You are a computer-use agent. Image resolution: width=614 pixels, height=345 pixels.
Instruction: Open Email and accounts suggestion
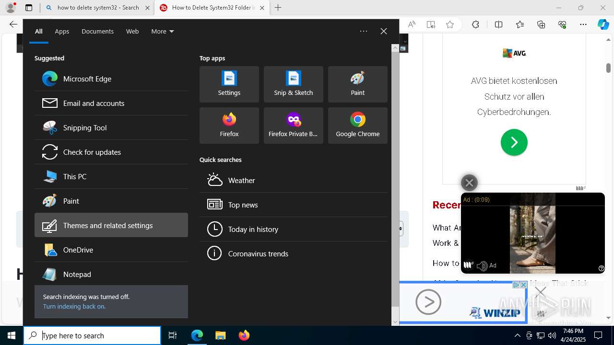coord(111,103)
